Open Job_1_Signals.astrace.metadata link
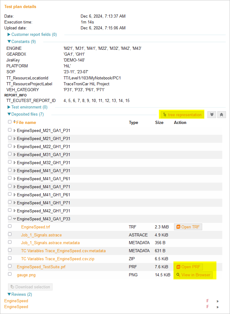 pos(50,243)
